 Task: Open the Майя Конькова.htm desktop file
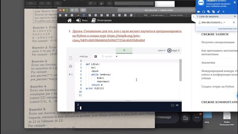[x=227, y=119]
